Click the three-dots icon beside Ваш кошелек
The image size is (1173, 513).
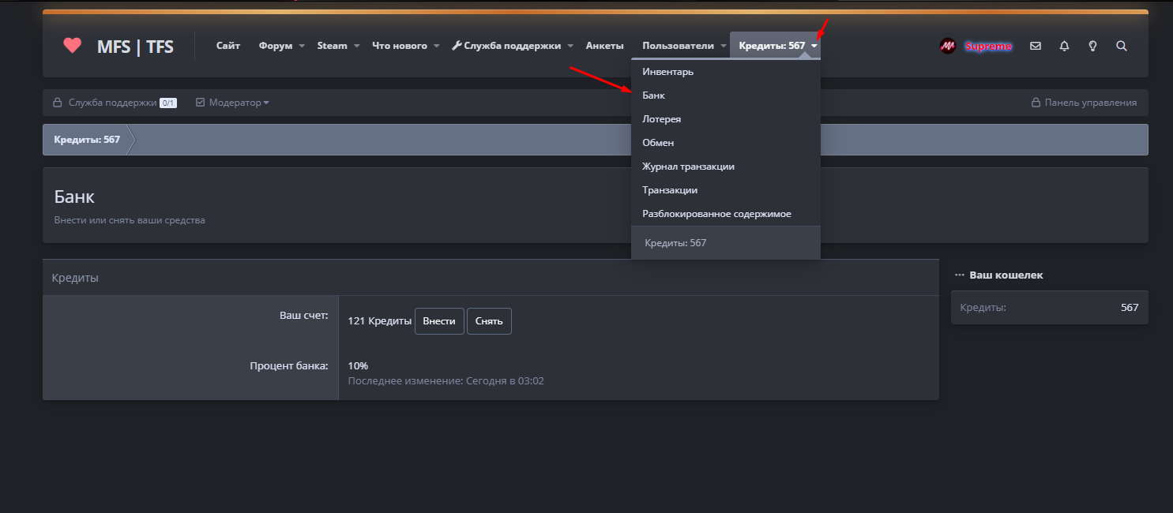(x=959, y=275)
